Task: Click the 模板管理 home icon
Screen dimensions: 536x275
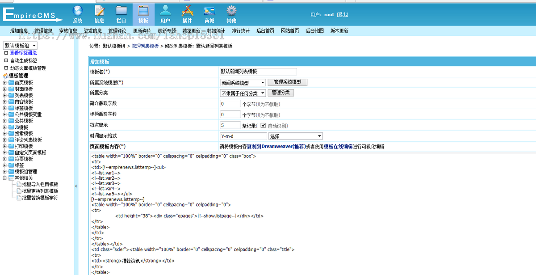Action: click(x=6, y=76)
